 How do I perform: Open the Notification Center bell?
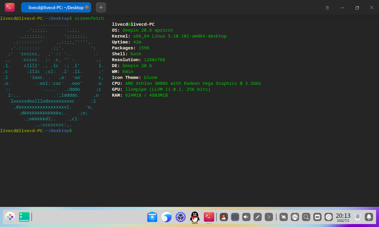(x=369, y=217)
